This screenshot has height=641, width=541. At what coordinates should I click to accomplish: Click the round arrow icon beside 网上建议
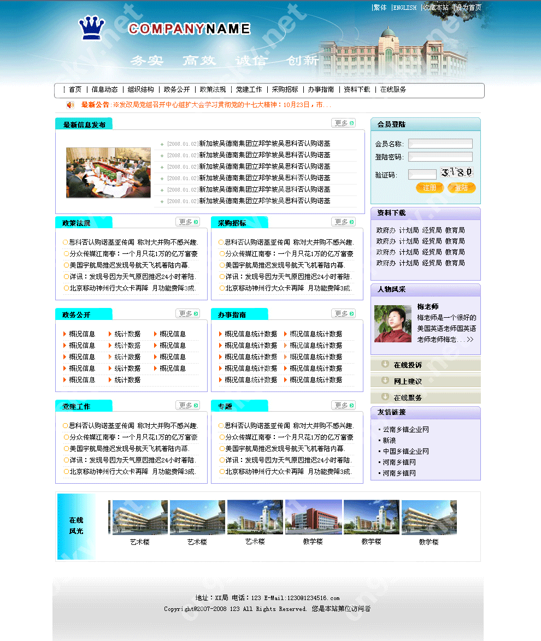click(x=385, y=381)
